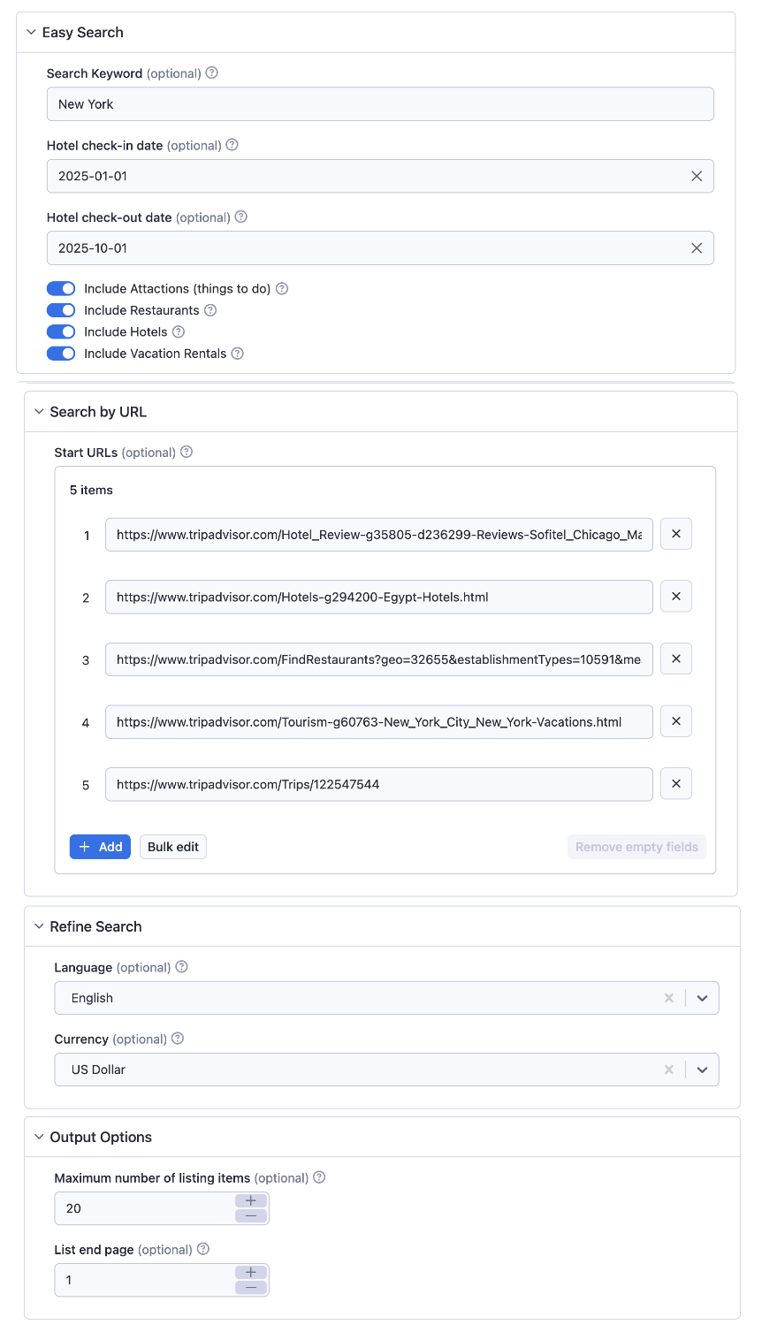Collapse the Search by URL section header
762x1340 pixels.
(x=39, y=412)
